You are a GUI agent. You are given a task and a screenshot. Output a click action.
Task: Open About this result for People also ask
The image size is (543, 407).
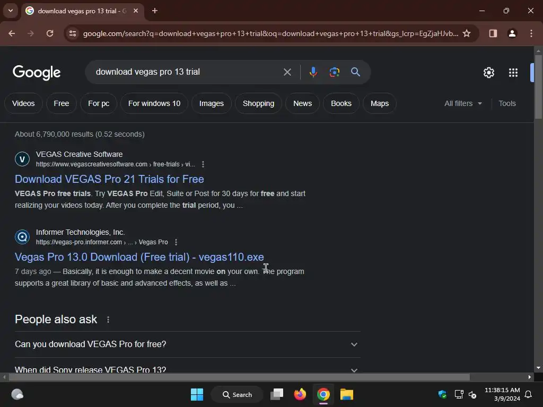pos(108,320)
